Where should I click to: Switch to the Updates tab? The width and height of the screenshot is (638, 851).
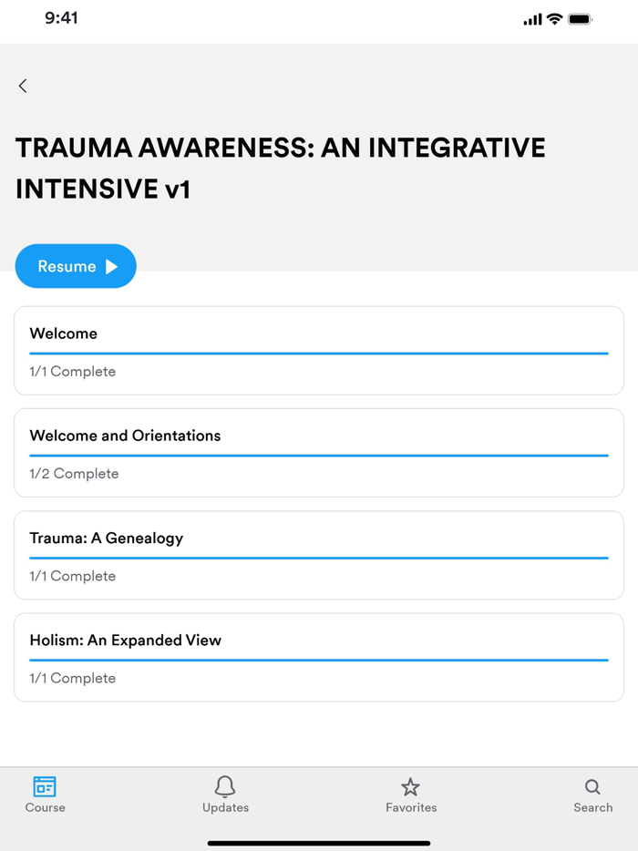click(225, 797)
